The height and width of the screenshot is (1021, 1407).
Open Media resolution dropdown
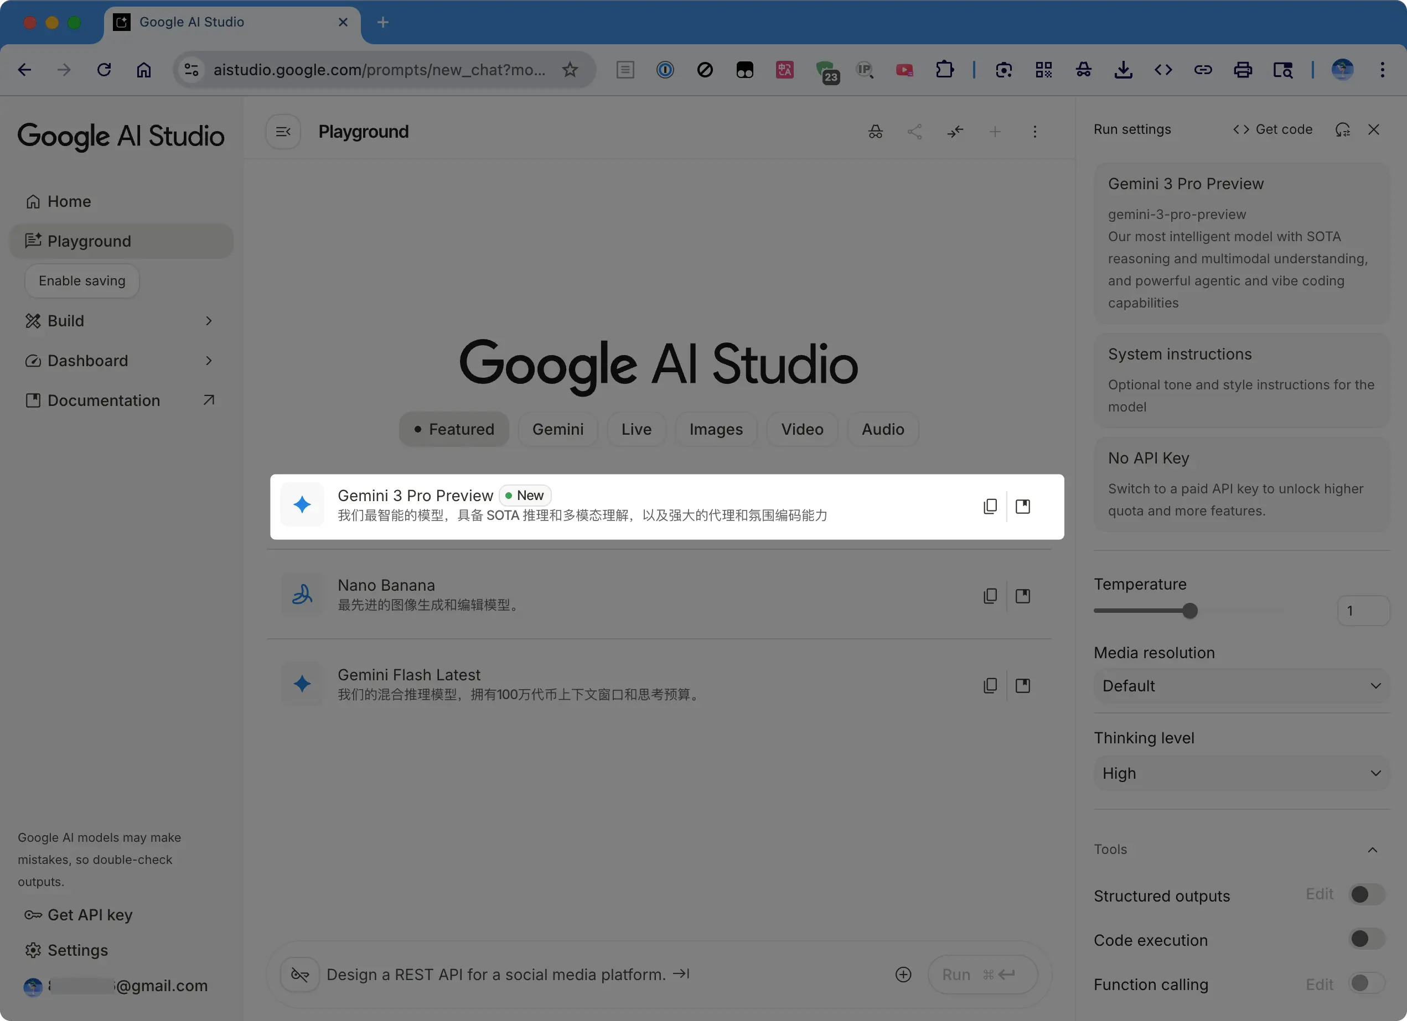(x=1241, y=686)
